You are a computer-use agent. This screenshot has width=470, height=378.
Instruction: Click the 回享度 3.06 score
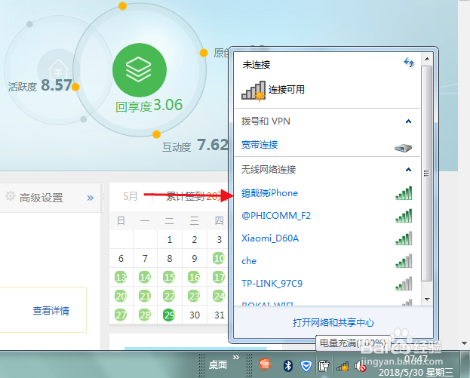click(x=149, y=106)
